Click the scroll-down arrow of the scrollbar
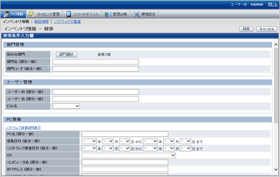This screenshot has height=177, width=280. pos(276,170)
